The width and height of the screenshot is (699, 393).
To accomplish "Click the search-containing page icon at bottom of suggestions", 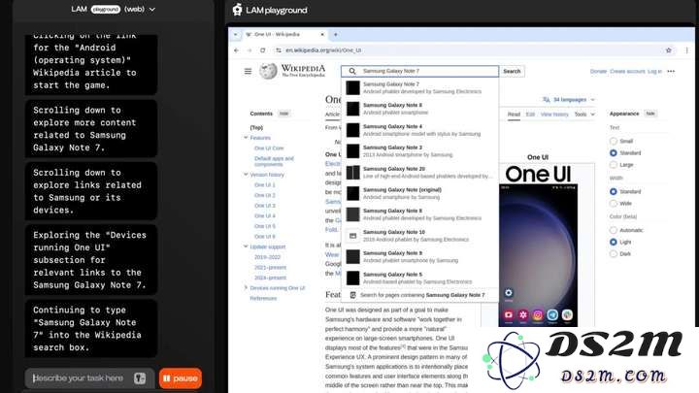I will tap(352, 295).
